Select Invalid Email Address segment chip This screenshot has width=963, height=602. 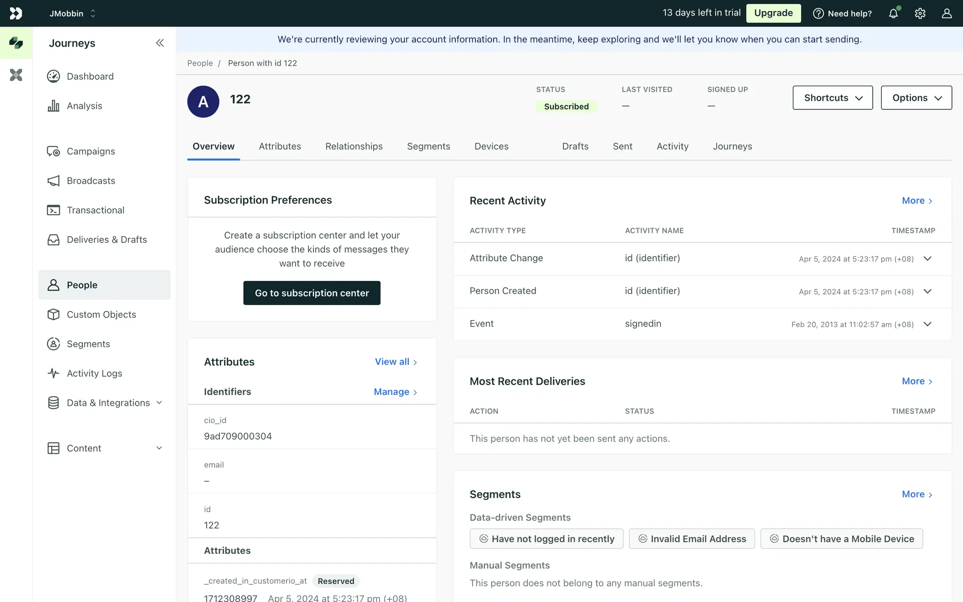692,539
